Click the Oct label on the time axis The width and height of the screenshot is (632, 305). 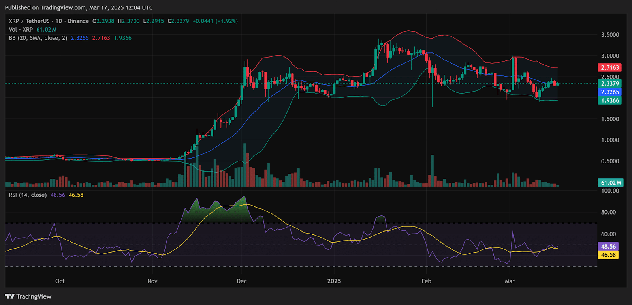click(x=60, y=281)
